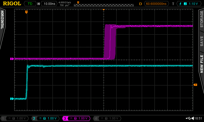204x122 pixels.
Task: Click the orange trigger position marker above channel 2 edge
Action: click(x=26, y=12)
